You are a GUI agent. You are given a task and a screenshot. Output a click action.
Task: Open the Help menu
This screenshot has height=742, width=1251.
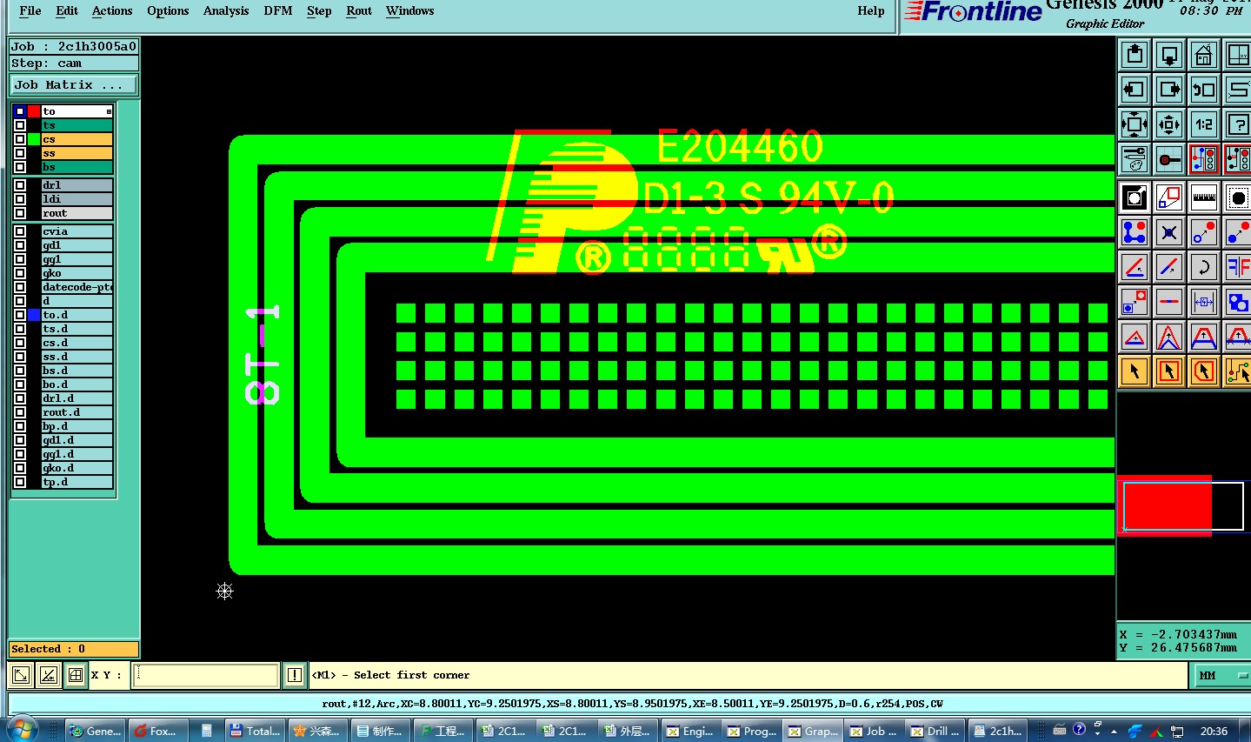coord(871,11)
